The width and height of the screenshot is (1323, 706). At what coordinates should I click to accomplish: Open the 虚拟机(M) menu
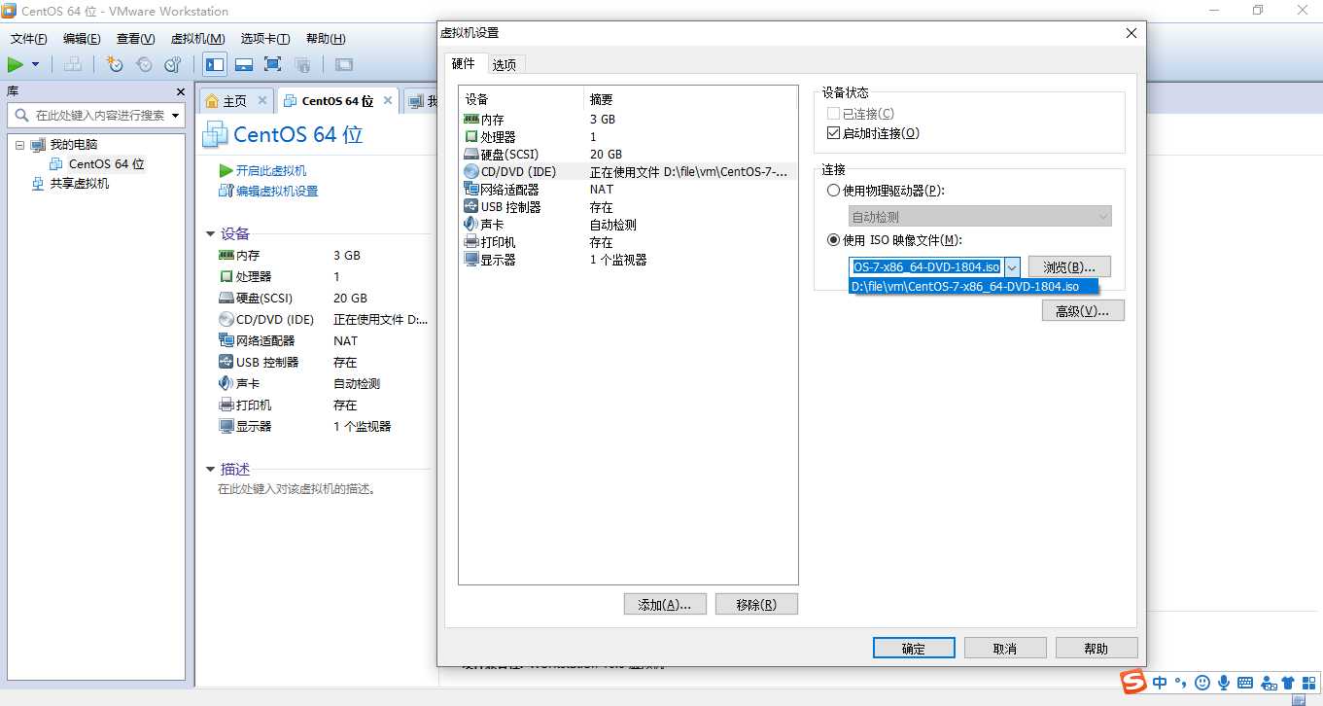(197, 39)
